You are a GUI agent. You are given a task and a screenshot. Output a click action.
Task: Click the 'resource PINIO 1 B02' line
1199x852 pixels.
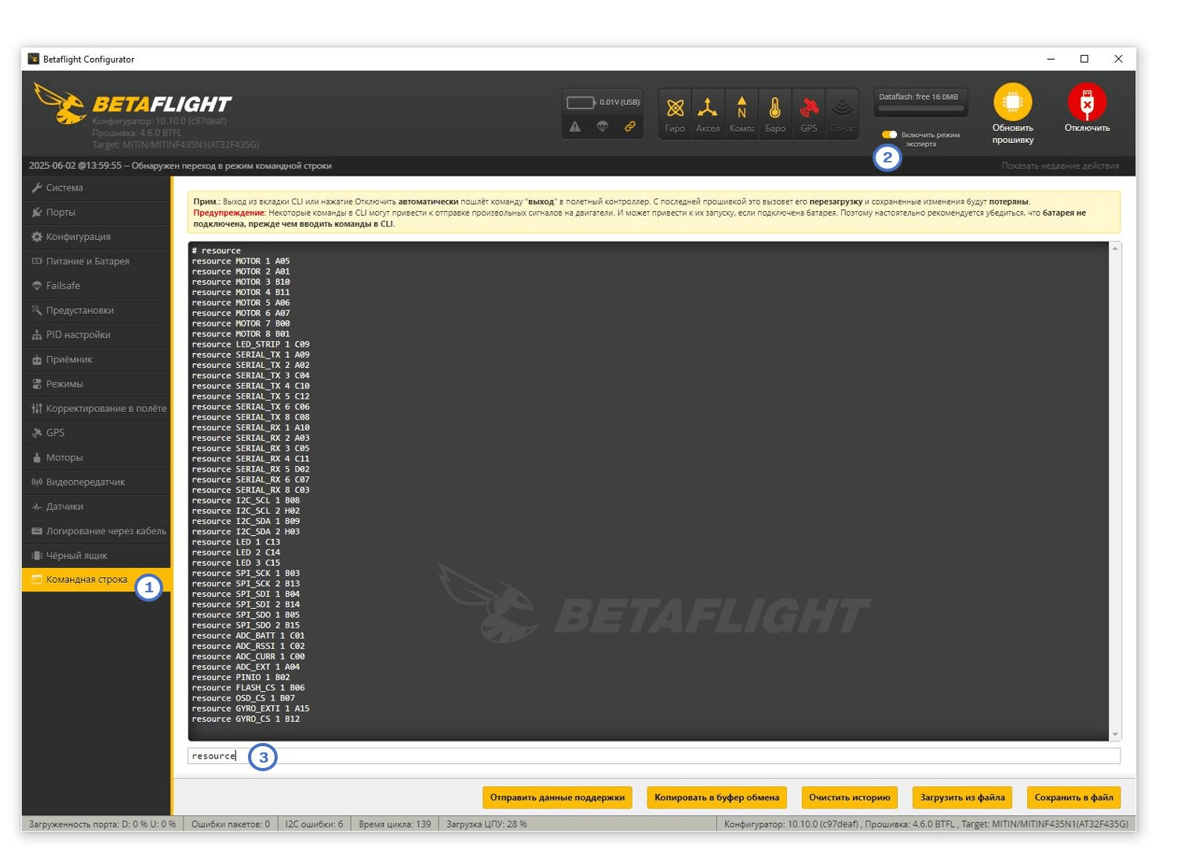tap(241, 678)
